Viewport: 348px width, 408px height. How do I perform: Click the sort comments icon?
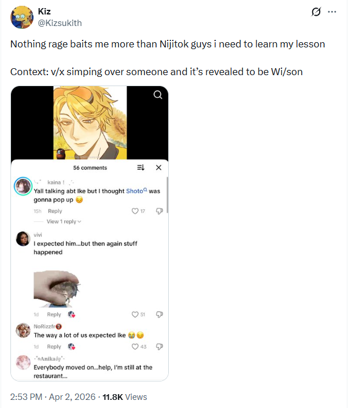coord(141,168)
